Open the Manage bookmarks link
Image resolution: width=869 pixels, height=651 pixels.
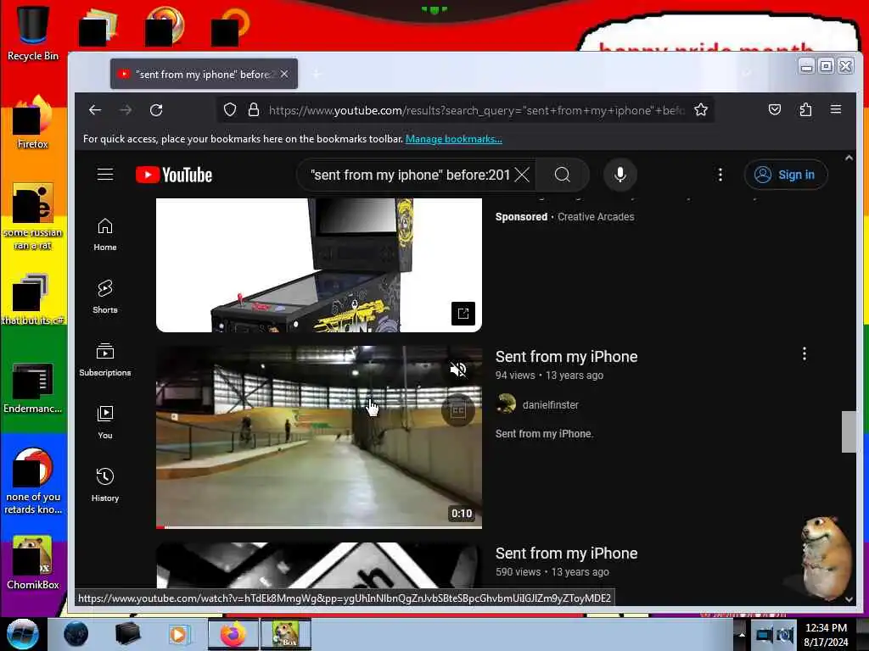pyautogui.click(x=453, y=139)
